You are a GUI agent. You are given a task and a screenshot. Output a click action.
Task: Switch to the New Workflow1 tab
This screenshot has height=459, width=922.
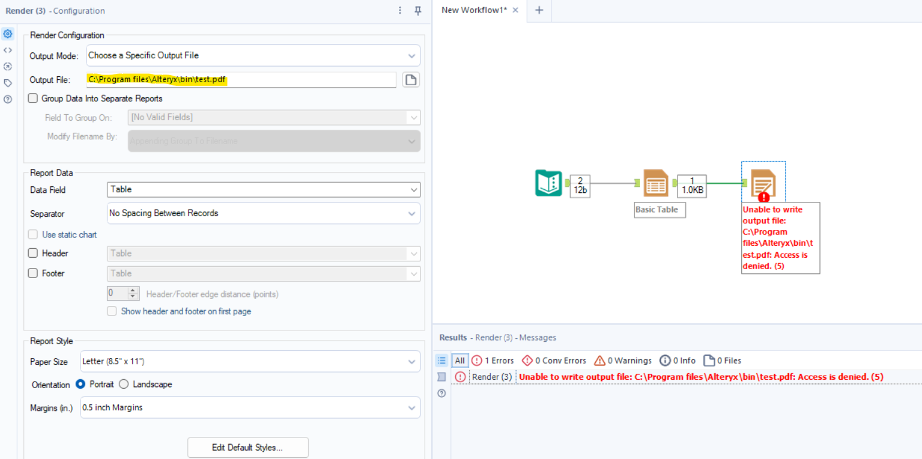pos(474,10)
